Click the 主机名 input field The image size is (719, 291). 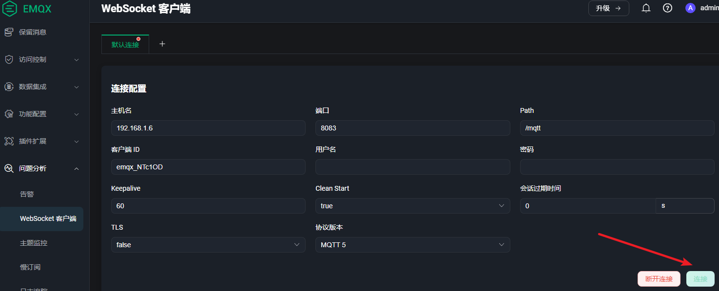pos(208,128)
